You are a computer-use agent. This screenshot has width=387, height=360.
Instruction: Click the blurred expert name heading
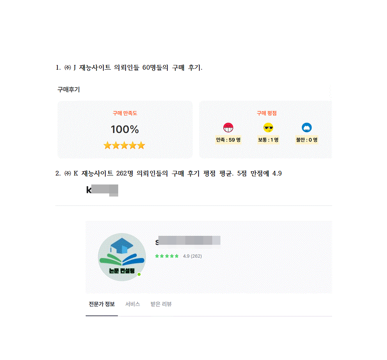point(188,241)
